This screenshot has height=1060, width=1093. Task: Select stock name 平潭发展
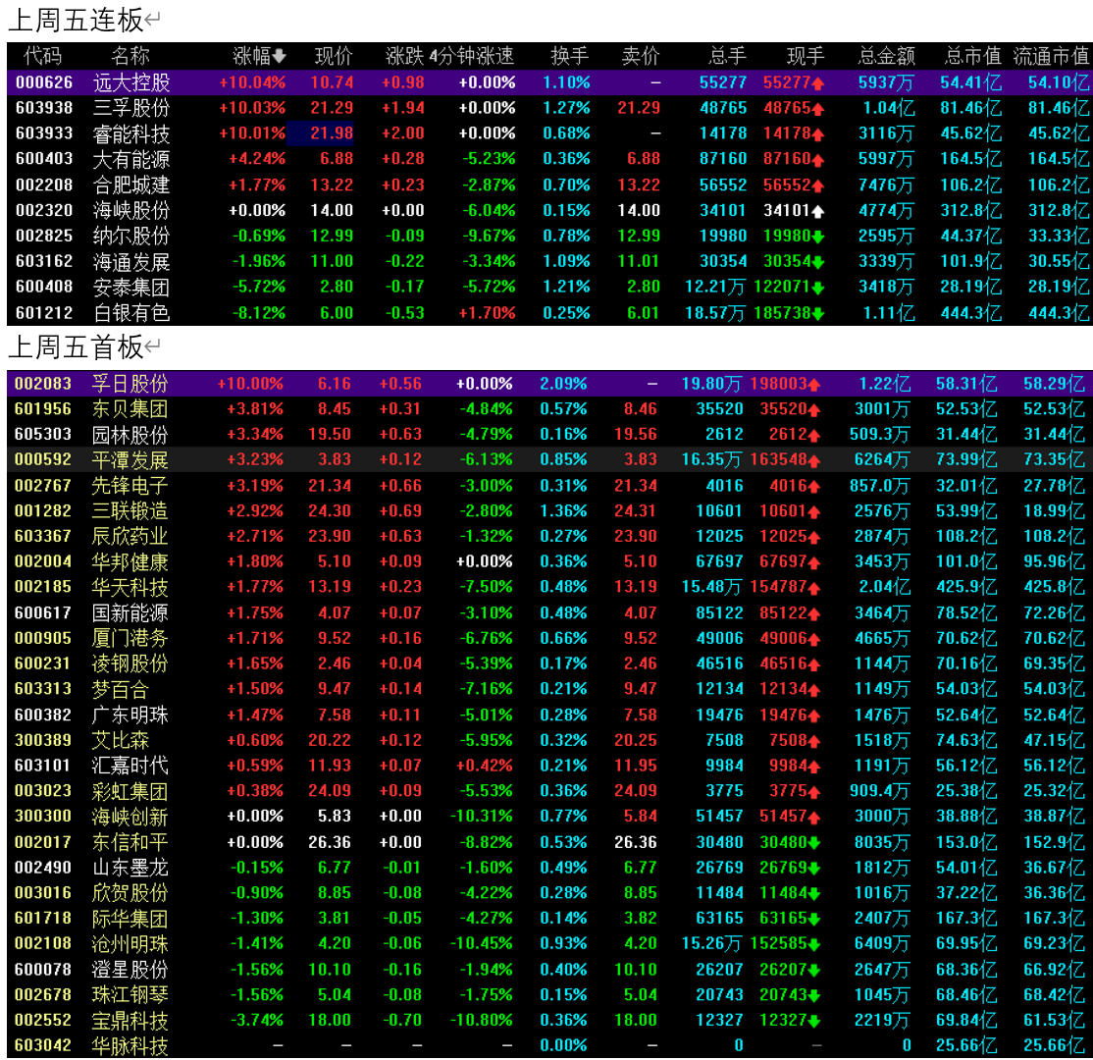click(130, 459)
